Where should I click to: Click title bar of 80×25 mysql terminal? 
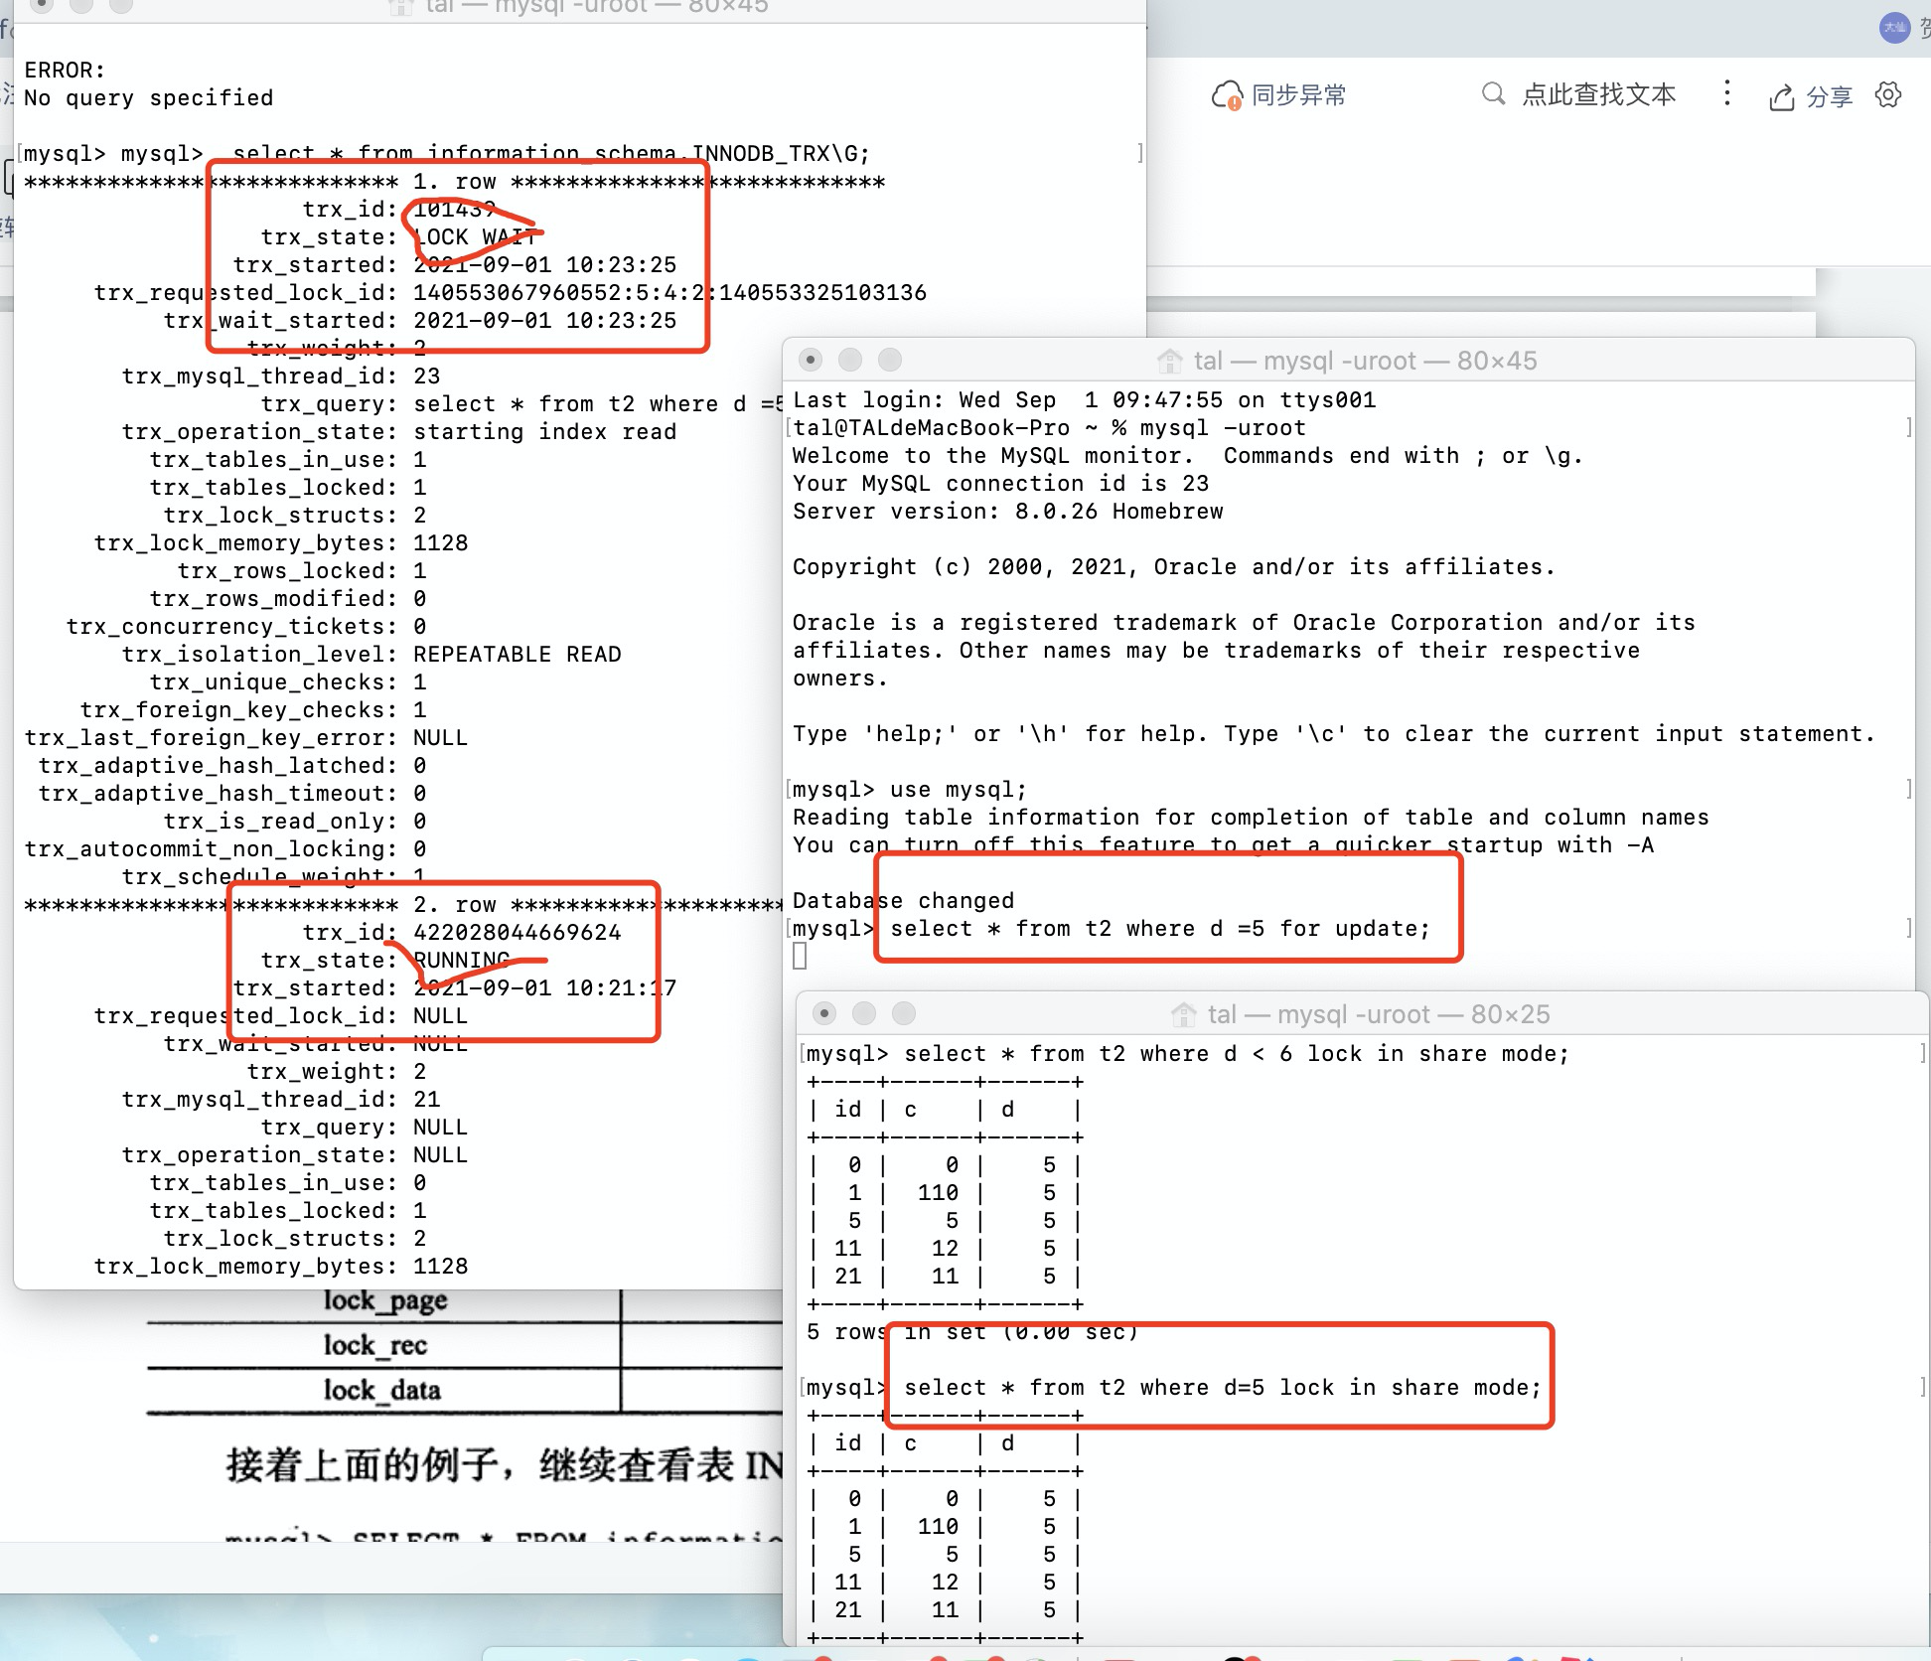[1378, 1014]
